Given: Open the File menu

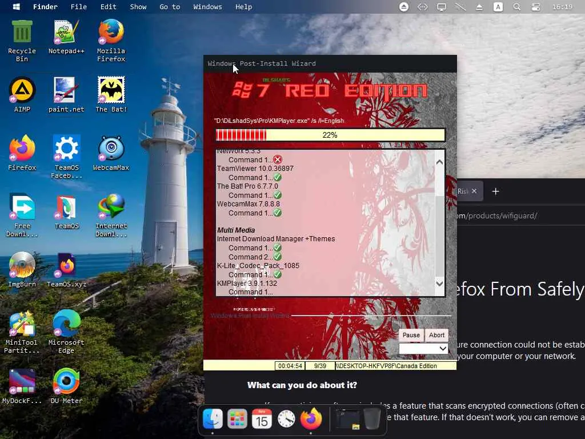Looking at the screenshot, I should point(79,7).
